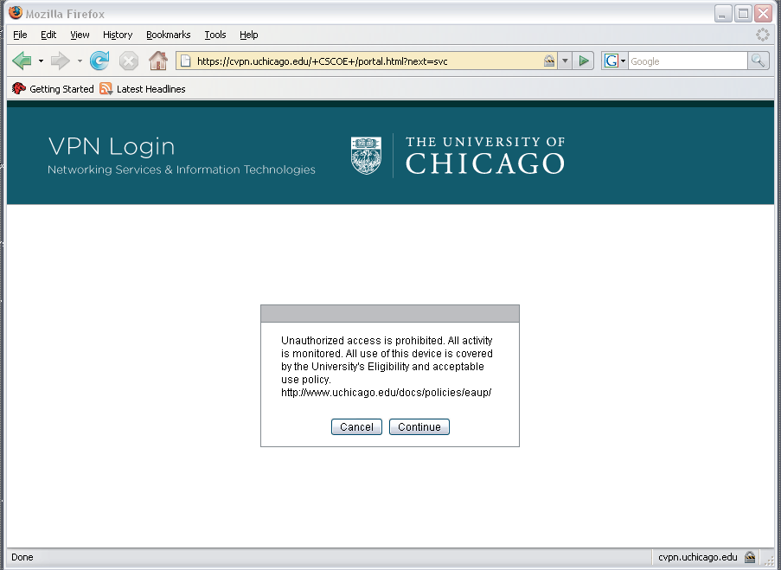
Task: Expand the address bar URL history dropdown
Action: (x=564, y=61)
